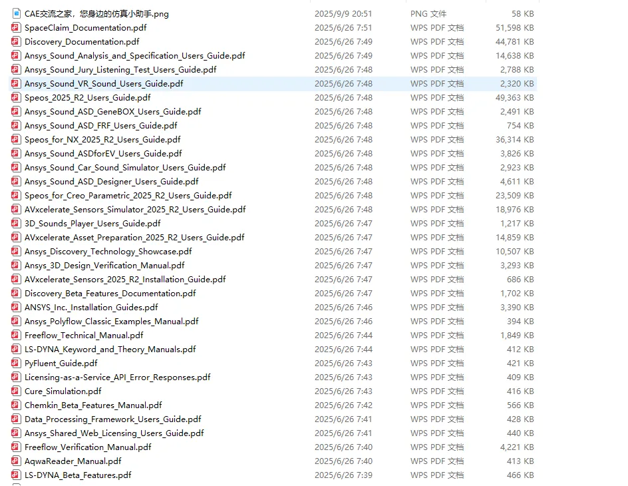Select the PDF icon beside Speos_2025_R2_Users_Guide.pdf

pos(16,98)
